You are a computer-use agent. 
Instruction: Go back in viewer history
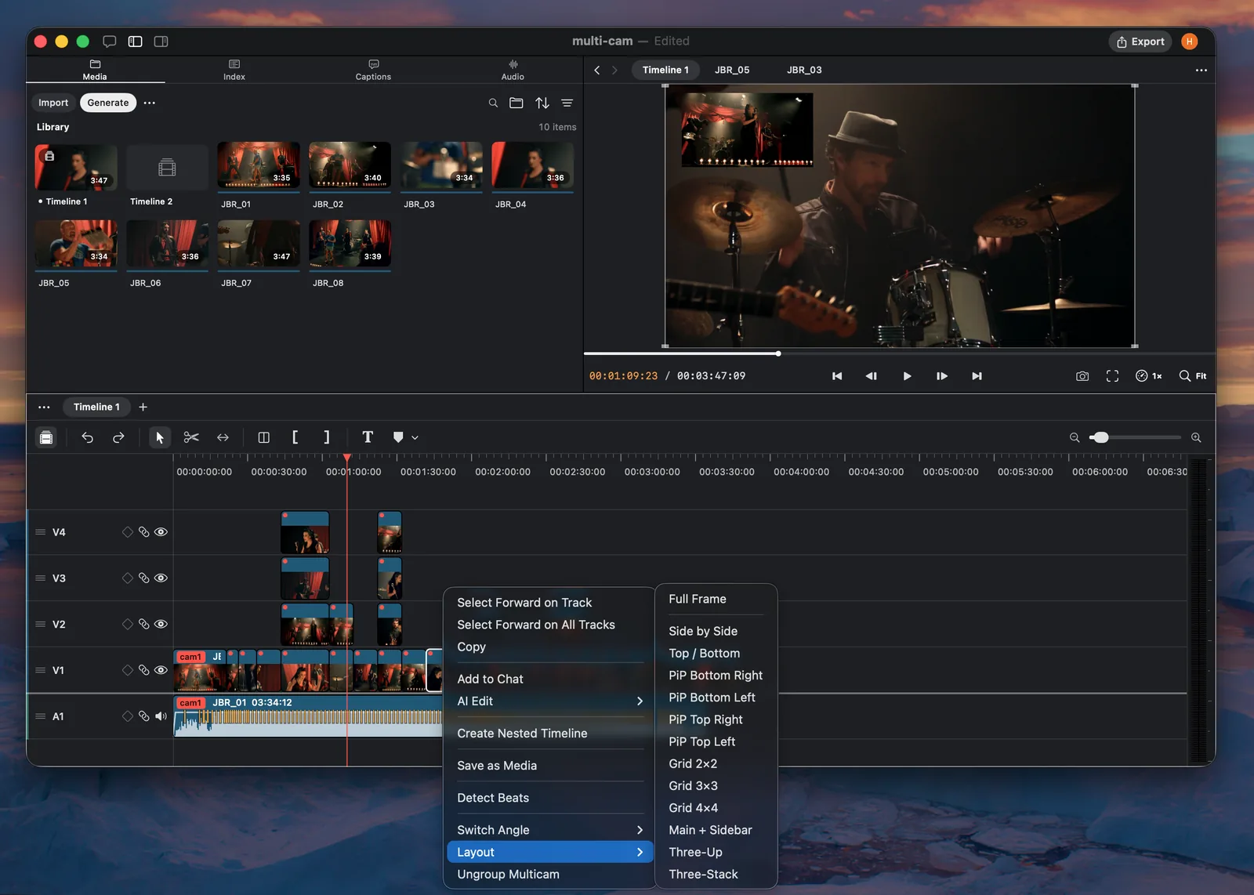[597, 70]
